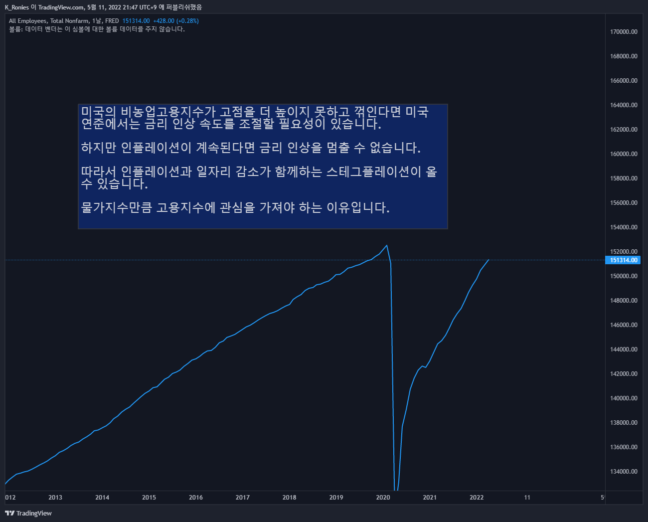
Task: Select the 140000.00 price axis label
Action: point(624,398)
